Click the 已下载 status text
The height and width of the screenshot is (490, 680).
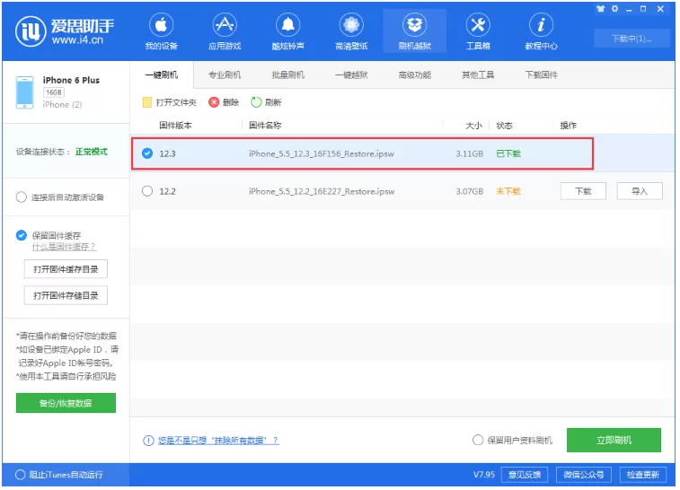pos(508,153)
